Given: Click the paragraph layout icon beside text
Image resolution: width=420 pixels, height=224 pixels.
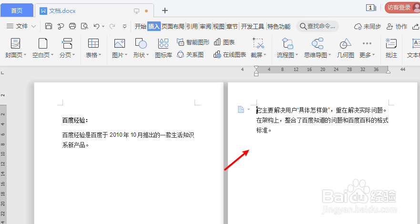Looking at the screenshot, I should point(241,109).
